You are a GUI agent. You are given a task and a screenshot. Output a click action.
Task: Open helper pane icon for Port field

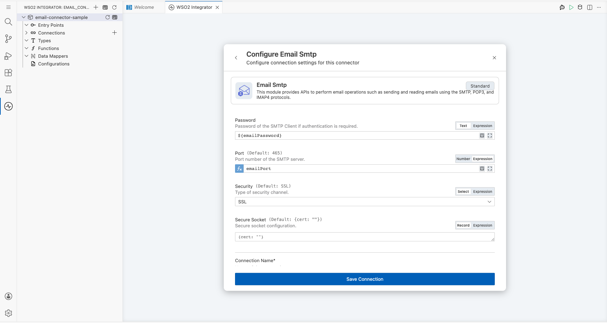click(x=482, y=169)
